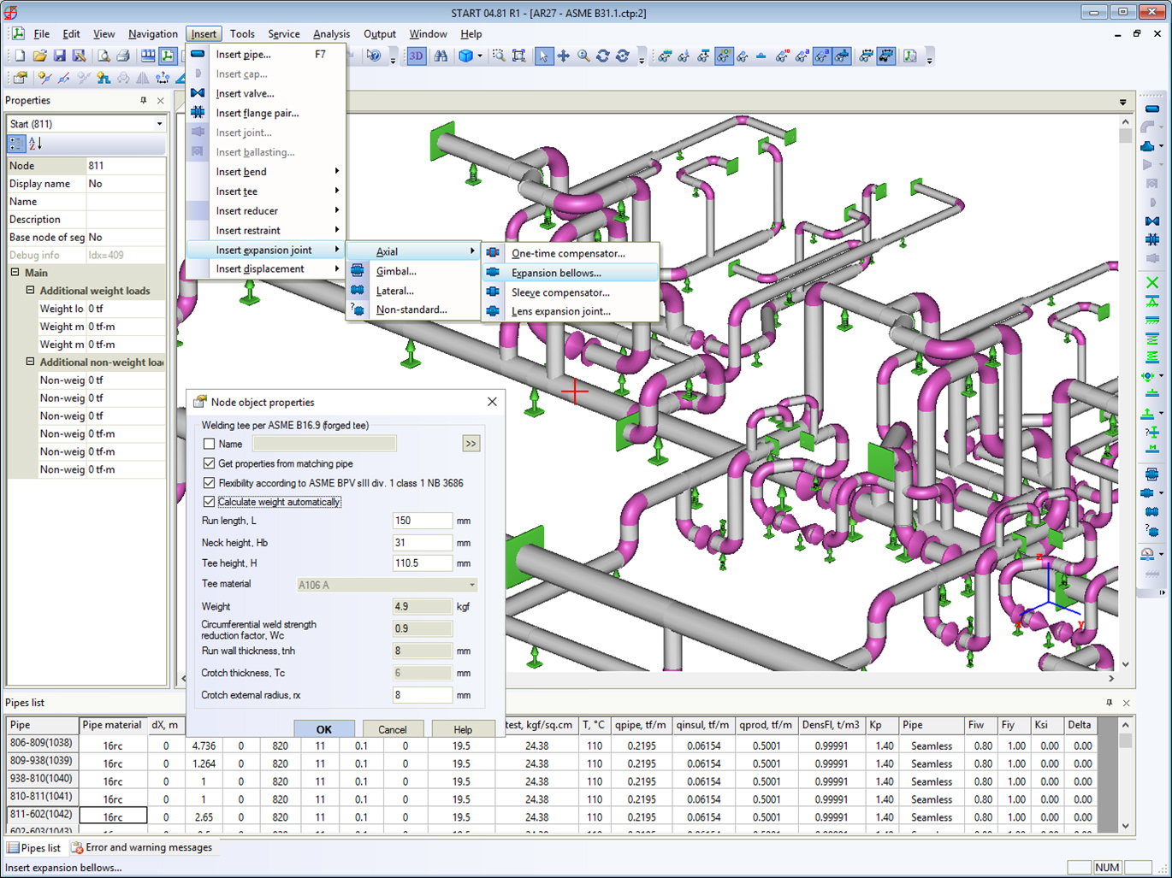This screenshot has height=878, width=1172.
Task: Uncheck Get properties from matching pipe
Action: click(209, 463)
